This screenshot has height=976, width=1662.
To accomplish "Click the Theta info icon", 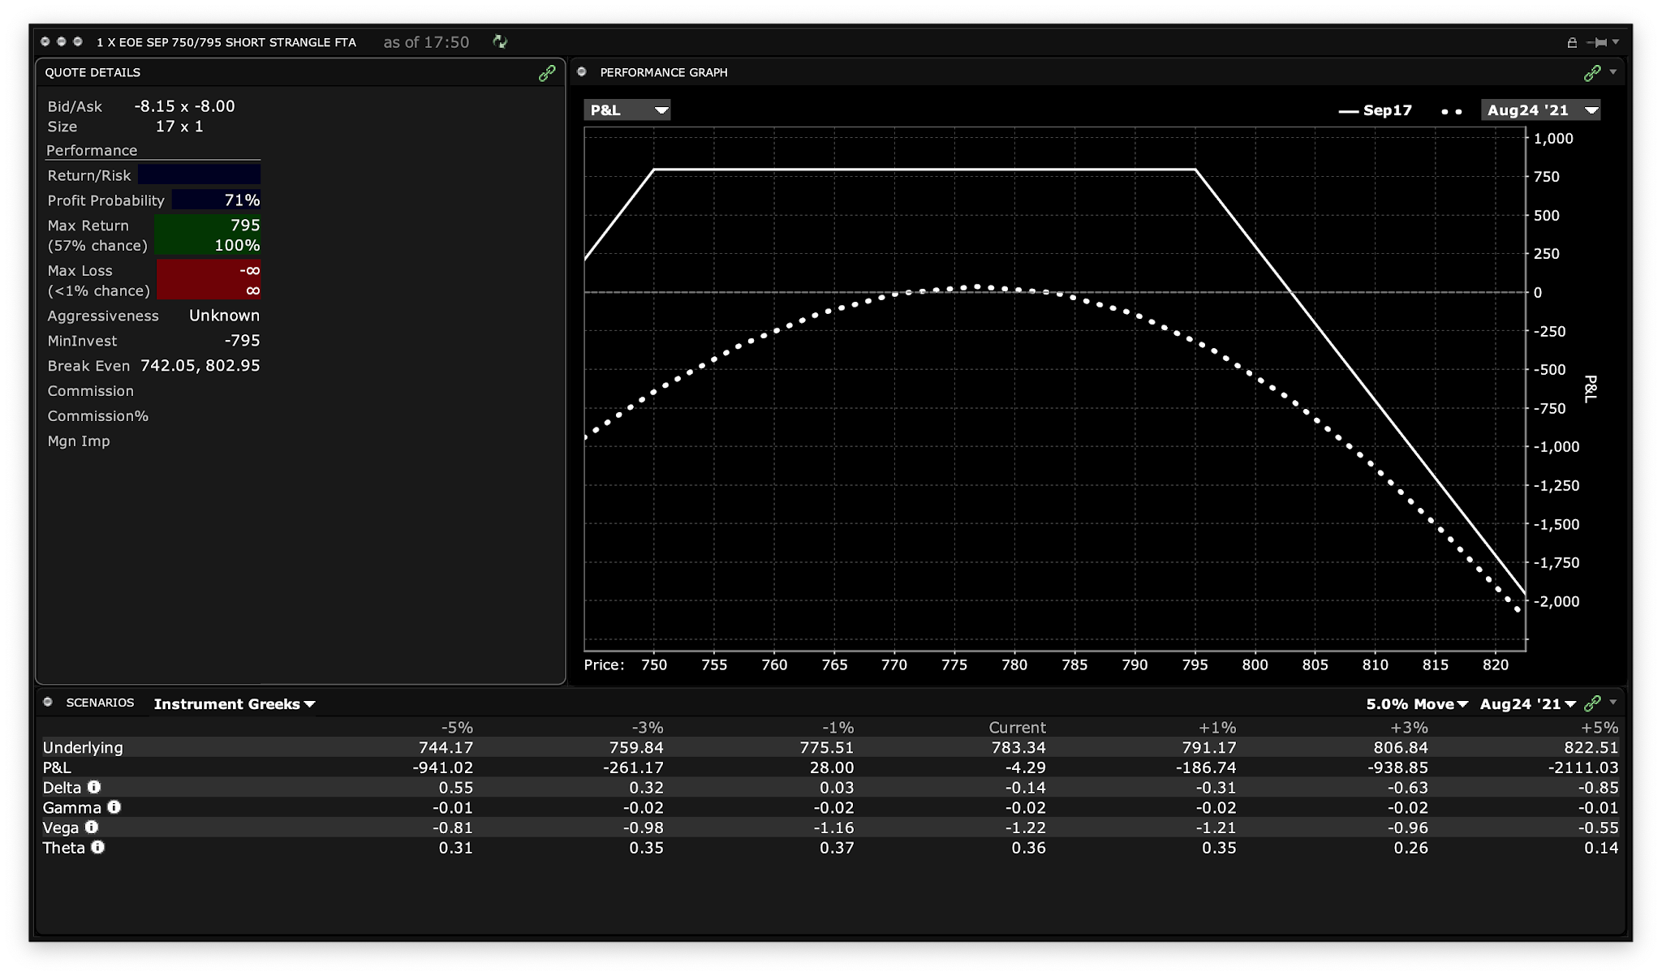I will [x=97, y=848].
